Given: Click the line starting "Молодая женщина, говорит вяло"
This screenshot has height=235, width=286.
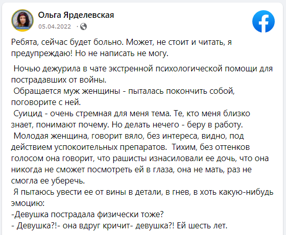Looking at the screenshot, I should [129, 136].
